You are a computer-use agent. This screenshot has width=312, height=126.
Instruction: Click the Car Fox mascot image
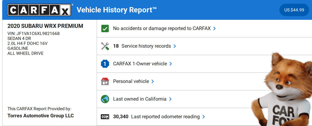click(x=283, y=91)
